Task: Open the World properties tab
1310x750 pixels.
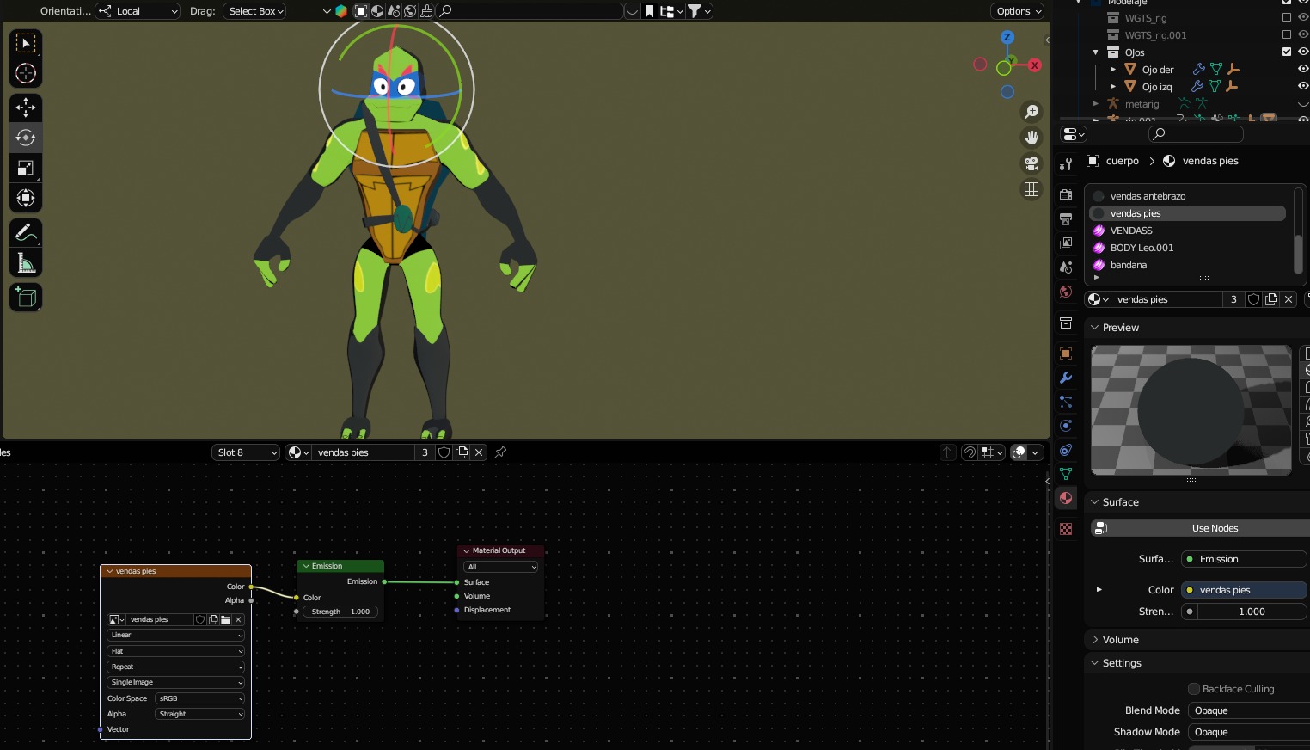Action: point(1066,292)
